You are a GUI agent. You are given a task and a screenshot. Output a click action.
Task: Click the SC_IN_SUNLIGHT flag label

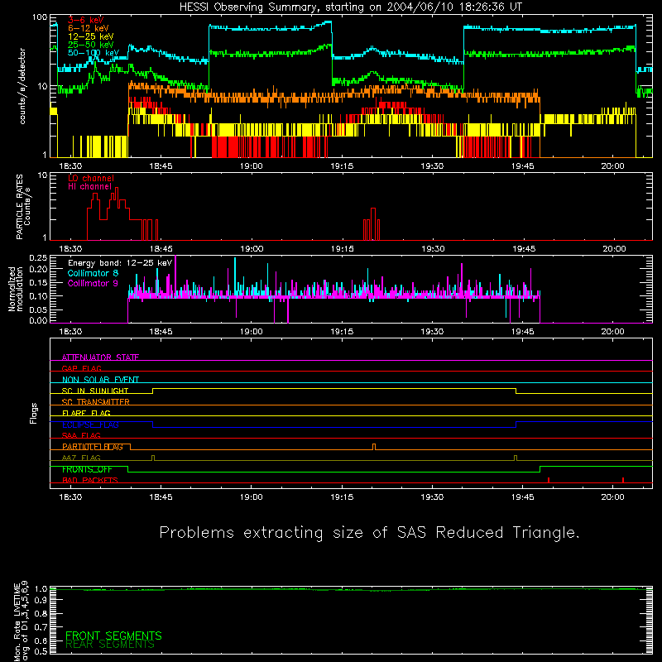tap(95, 391)
